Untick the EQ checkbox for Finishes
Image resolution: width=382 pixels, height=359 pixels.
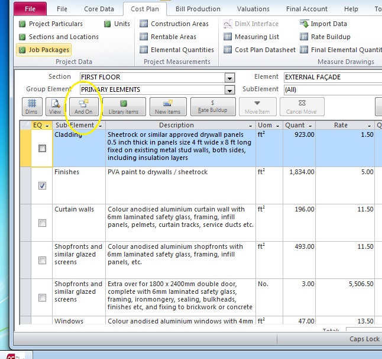pos(42,186)
